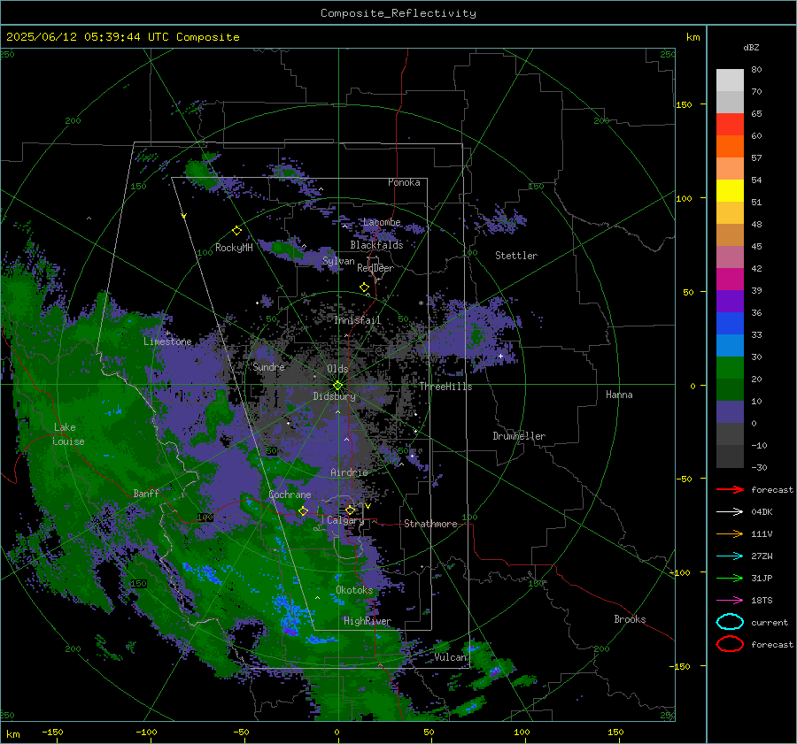Viewport: 797px width, 744px height.
Task: Select the red 65 dBZ color swatch
Action: pos(730,125)
